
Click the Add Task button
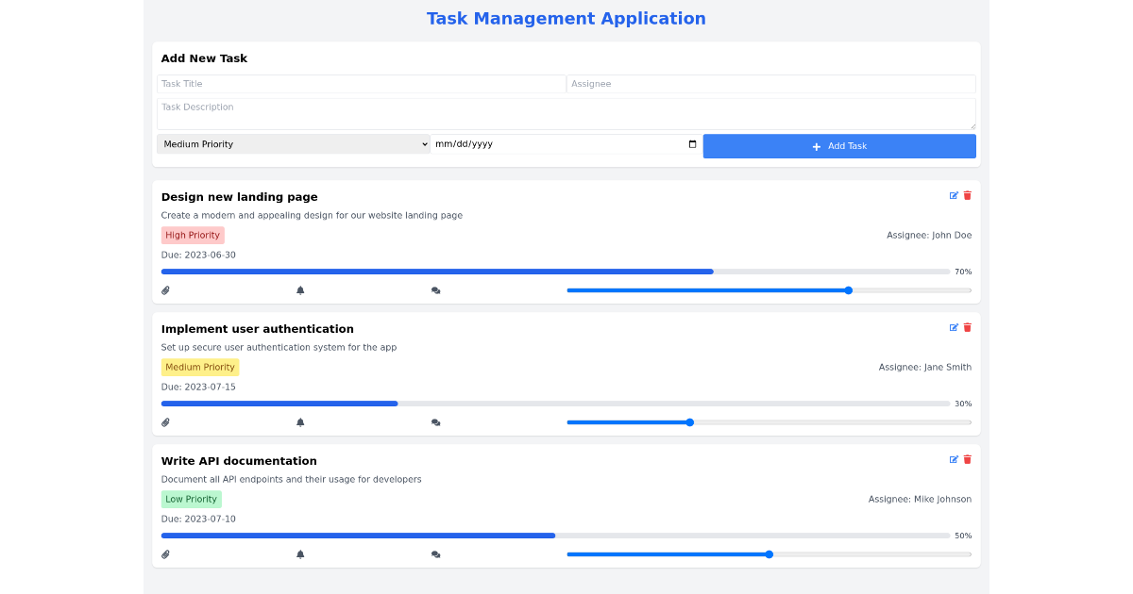point(839,146)
